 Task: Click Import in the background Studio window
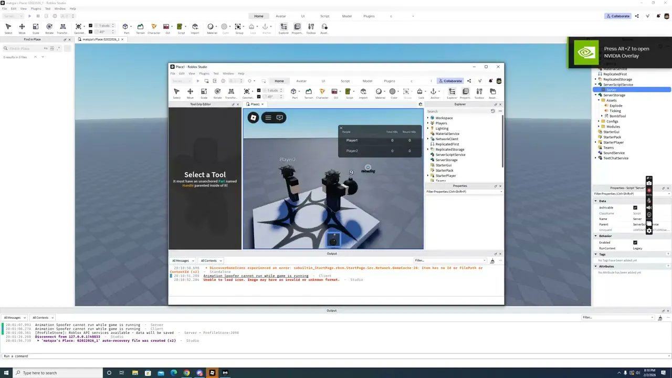tap(195, 28)
